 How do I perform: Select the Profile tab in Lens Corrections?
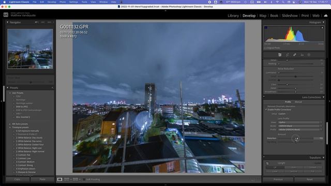pyautogui.click(x=288, y=102)
